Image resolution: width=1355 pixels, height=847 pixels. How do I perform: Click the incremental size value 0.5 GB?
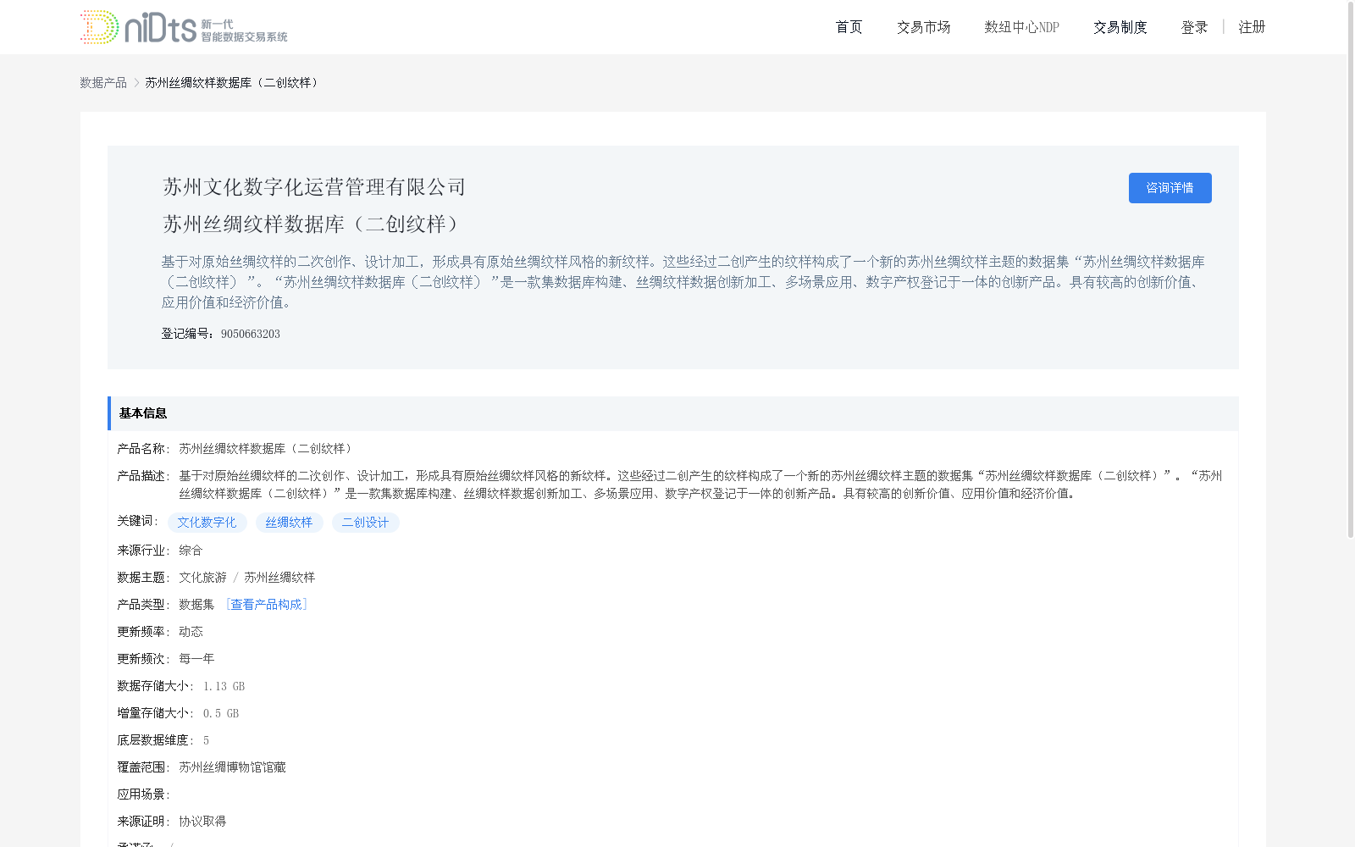coord(221,713)
